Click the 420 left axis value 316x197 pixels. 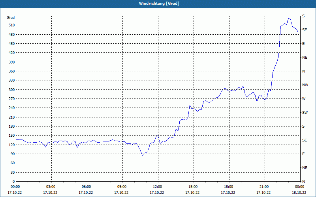point(11,53)
